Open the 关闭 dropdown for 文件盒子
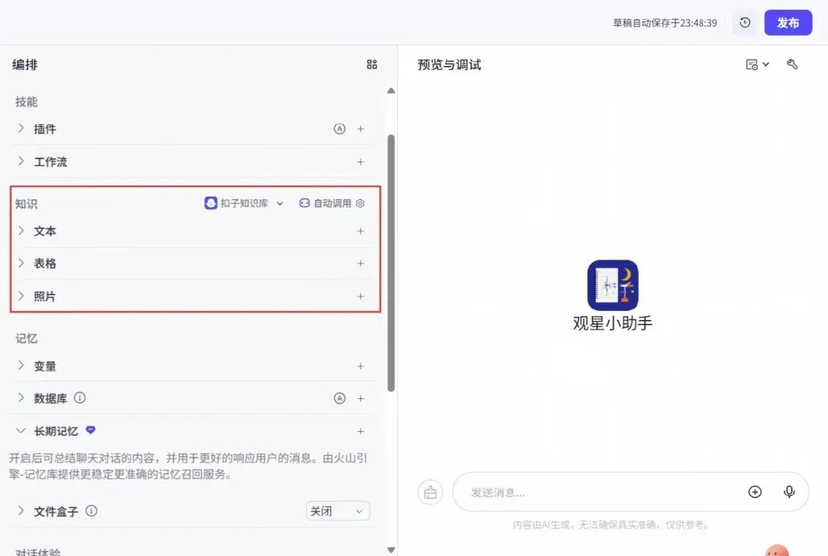This screenshot has width=828, height=556. (338, 511)
